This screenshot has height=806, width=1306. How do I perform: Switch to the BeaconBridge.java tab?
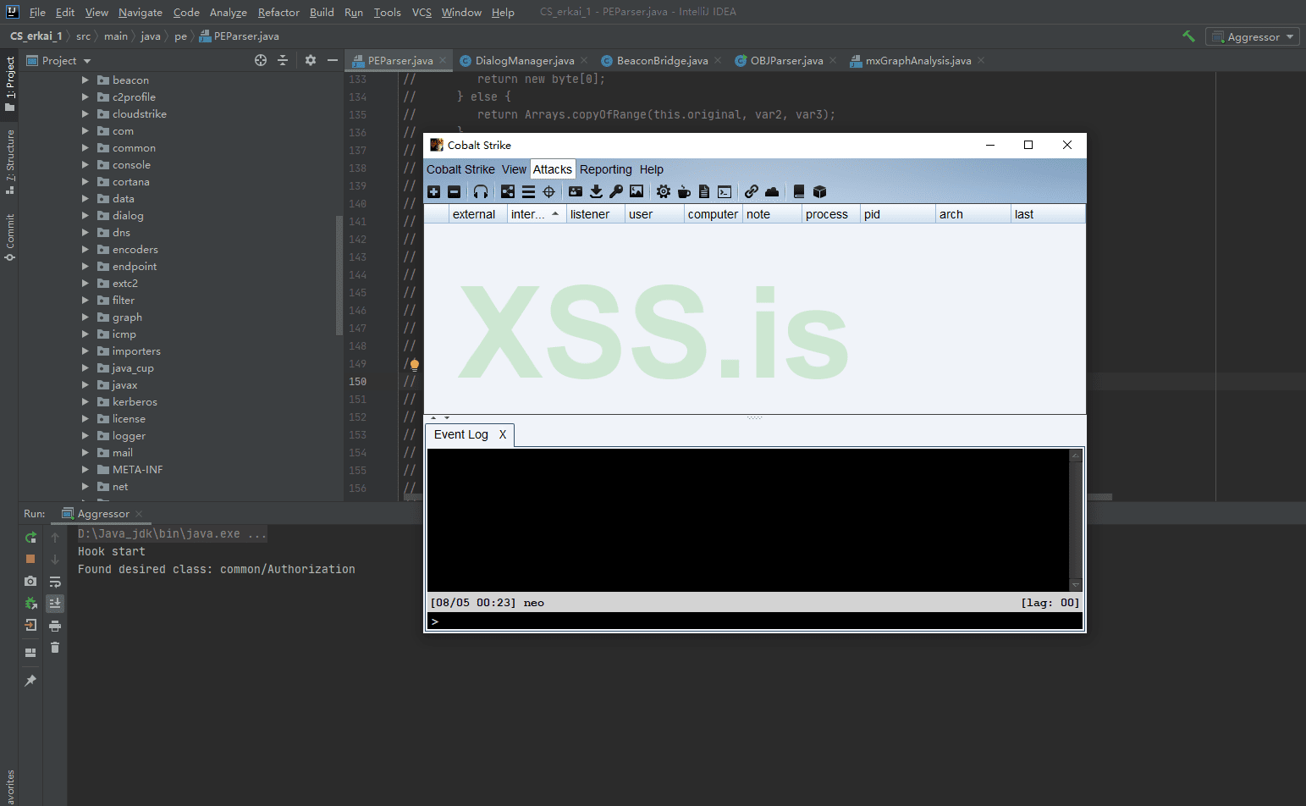point(662,60)
